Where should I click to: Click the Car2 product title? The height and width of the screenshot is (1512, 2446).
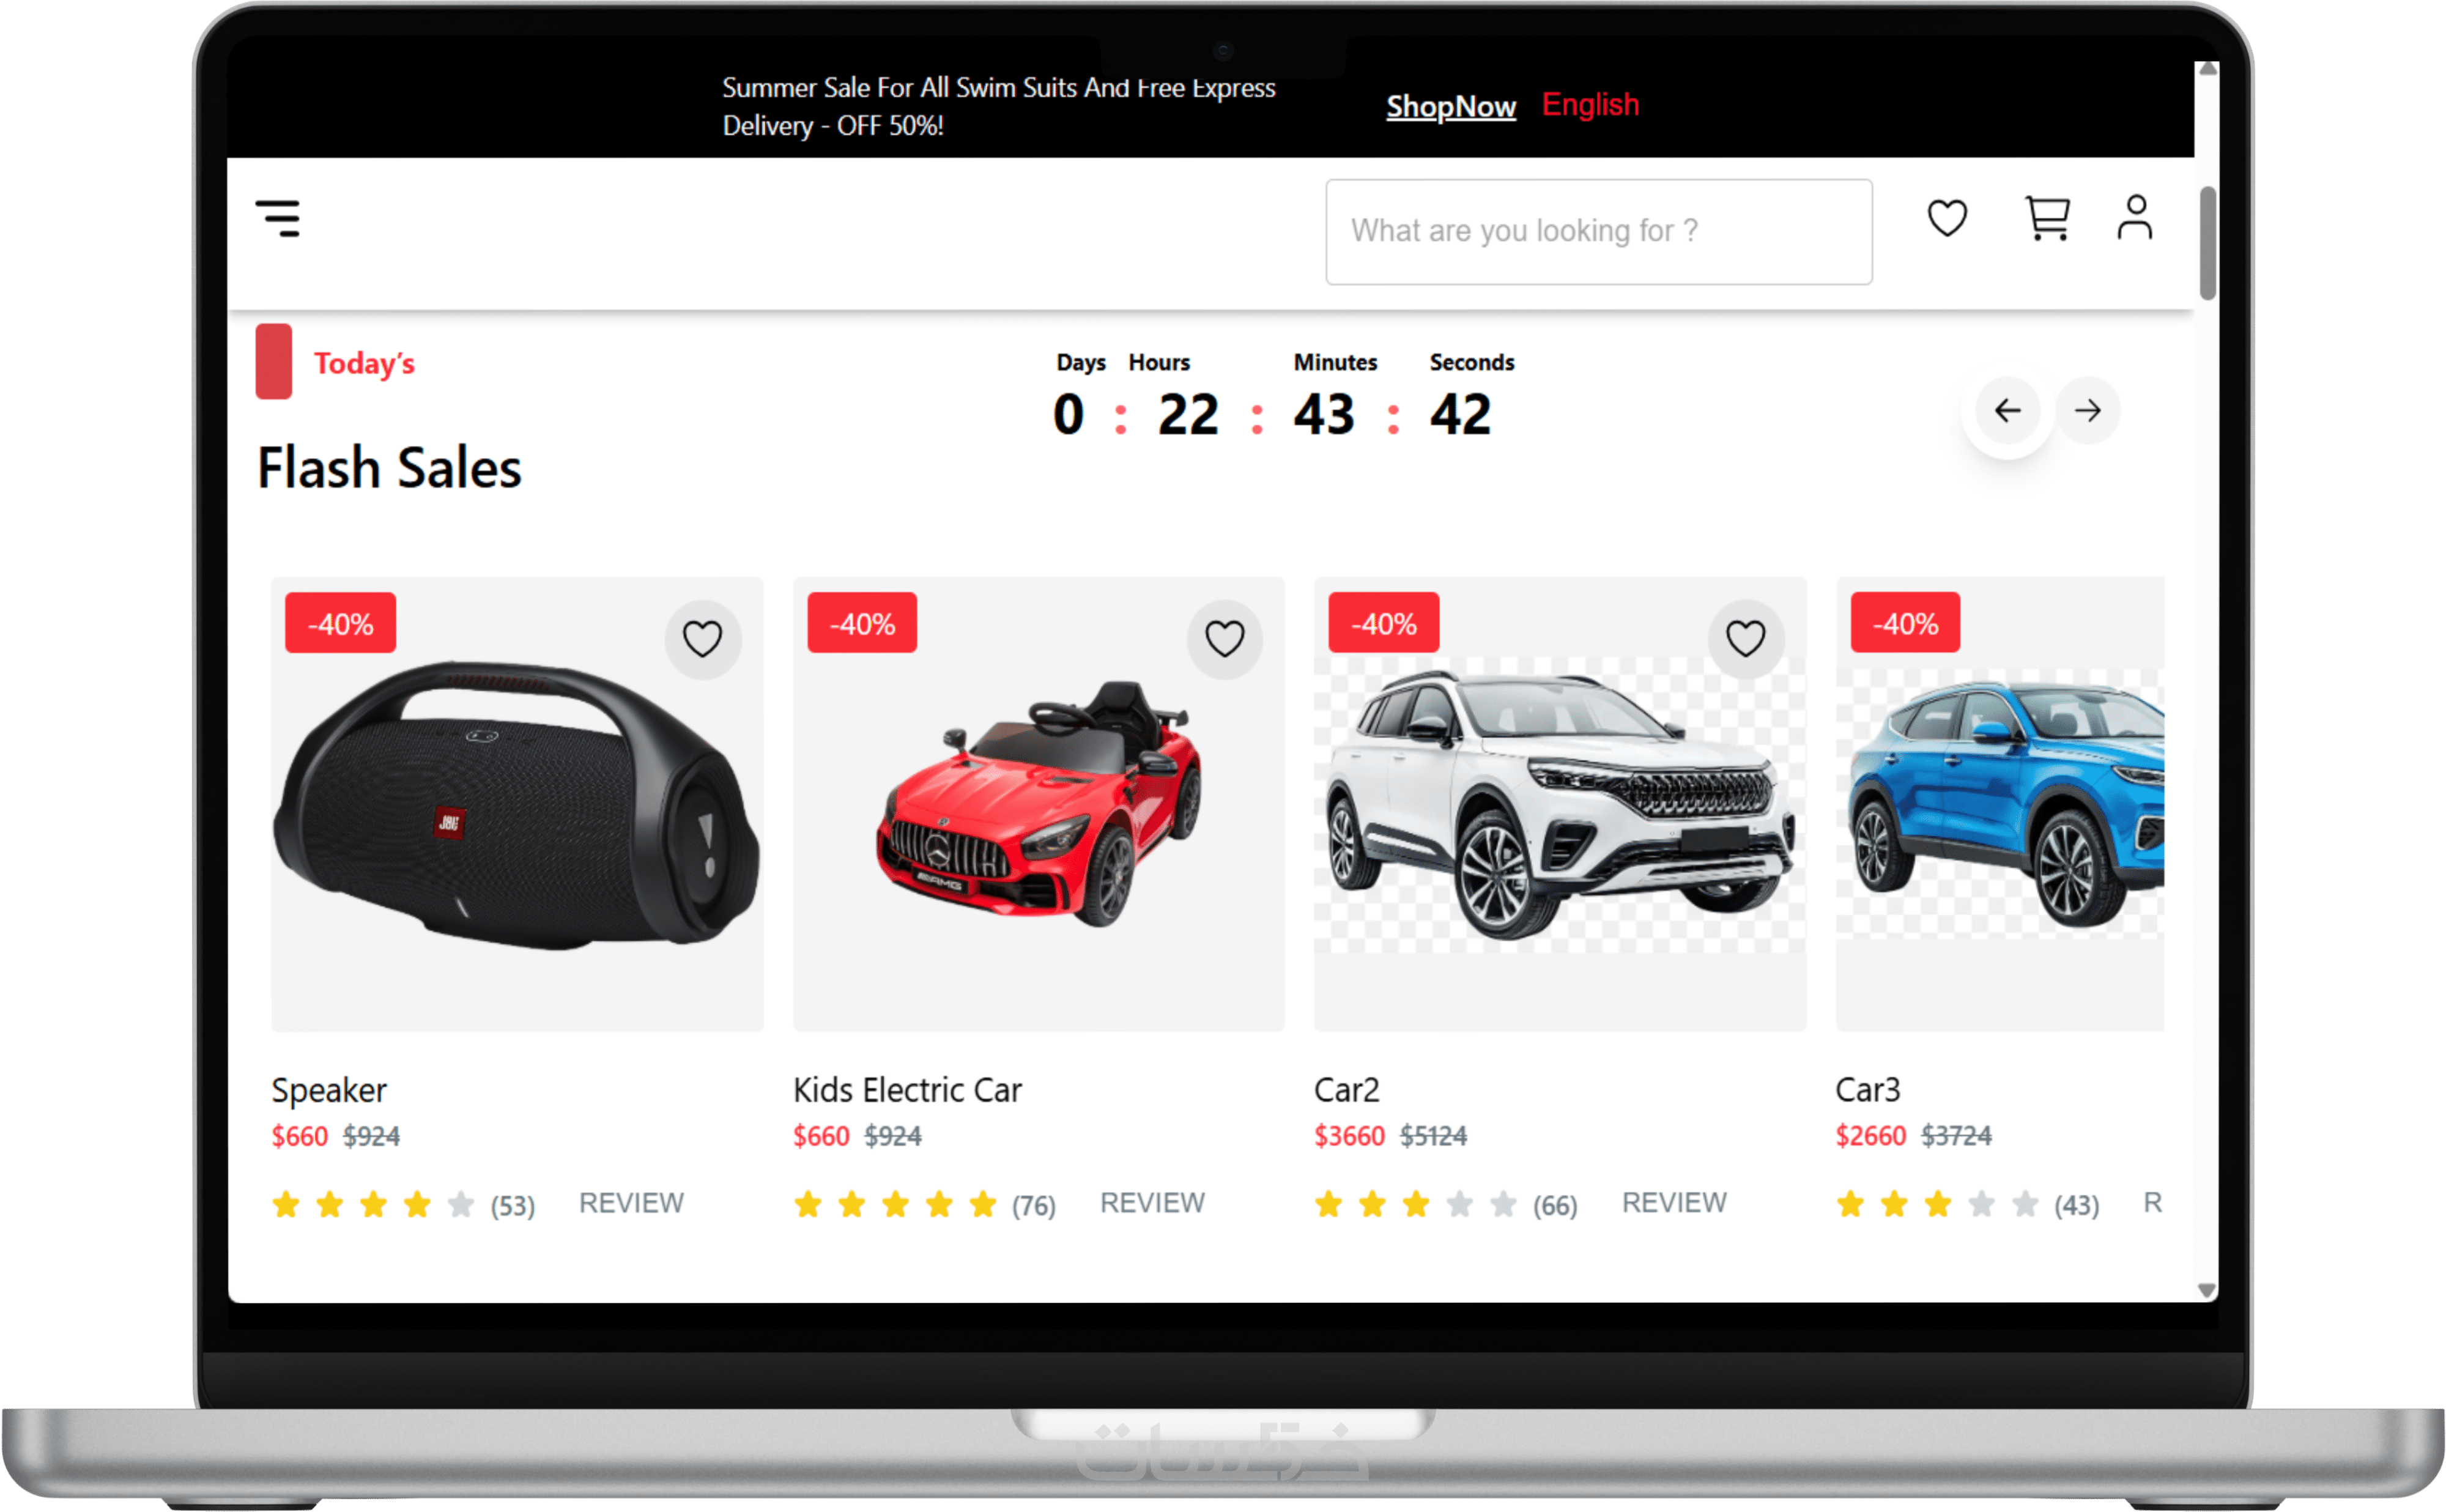click(1346, 1089)
